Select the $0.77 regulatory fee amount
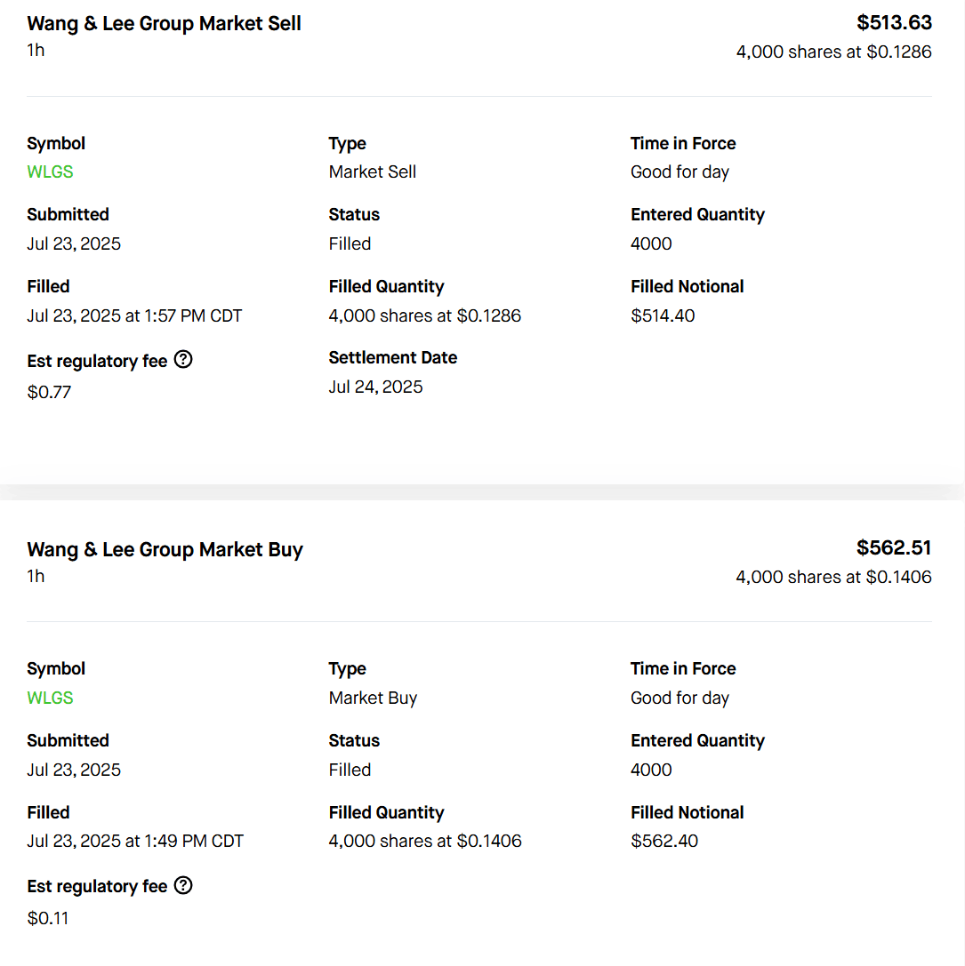The height and width of the screenshot is (966, 965). (x=49, y=392)
